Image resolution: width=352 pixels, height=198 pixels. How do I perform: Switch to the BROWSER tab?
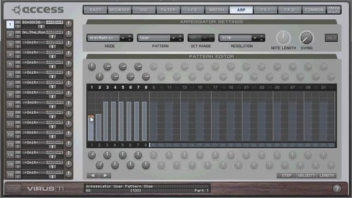[119, 10]
